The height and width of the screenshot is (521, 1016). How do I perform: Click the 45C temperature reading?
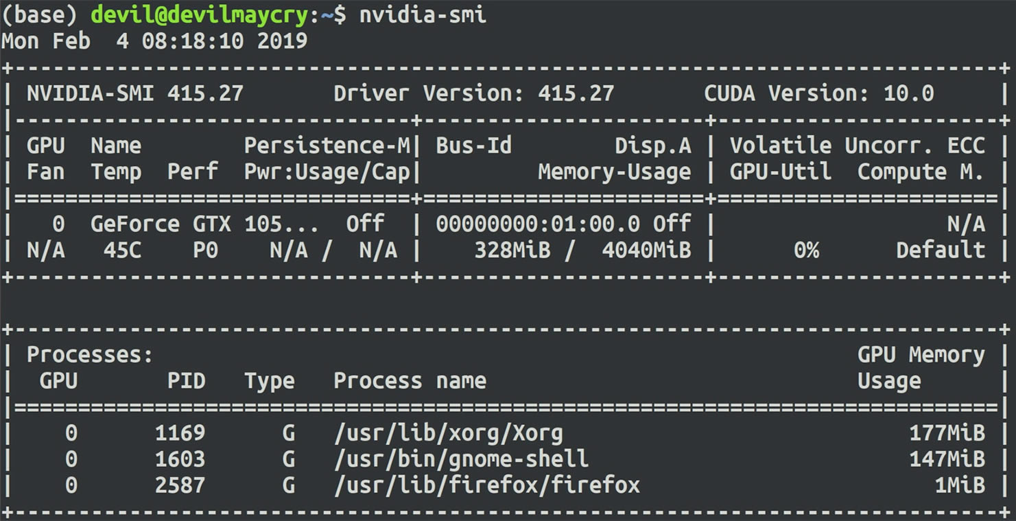click(x=122, y=251)
